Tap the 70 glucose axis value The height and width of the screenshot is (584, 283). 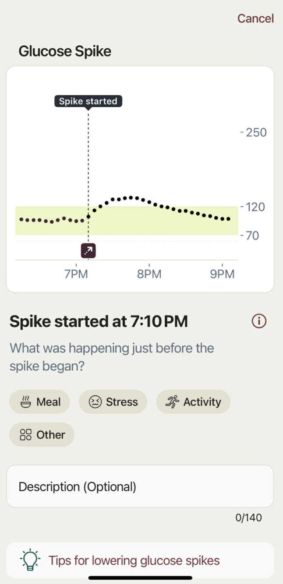pos(252,236)
